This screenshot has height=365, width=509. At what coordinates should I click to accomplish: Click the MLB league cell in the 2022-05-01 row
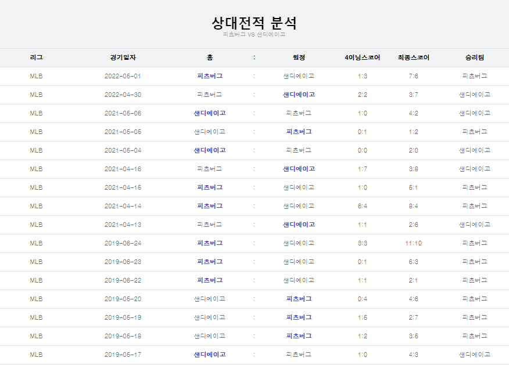coord(37,76)
